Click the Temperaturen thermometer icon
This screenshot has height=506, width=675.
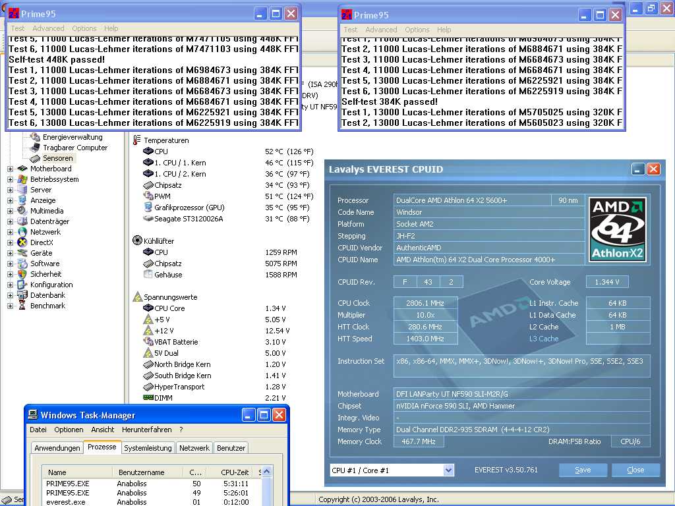(x=137, y=140)
